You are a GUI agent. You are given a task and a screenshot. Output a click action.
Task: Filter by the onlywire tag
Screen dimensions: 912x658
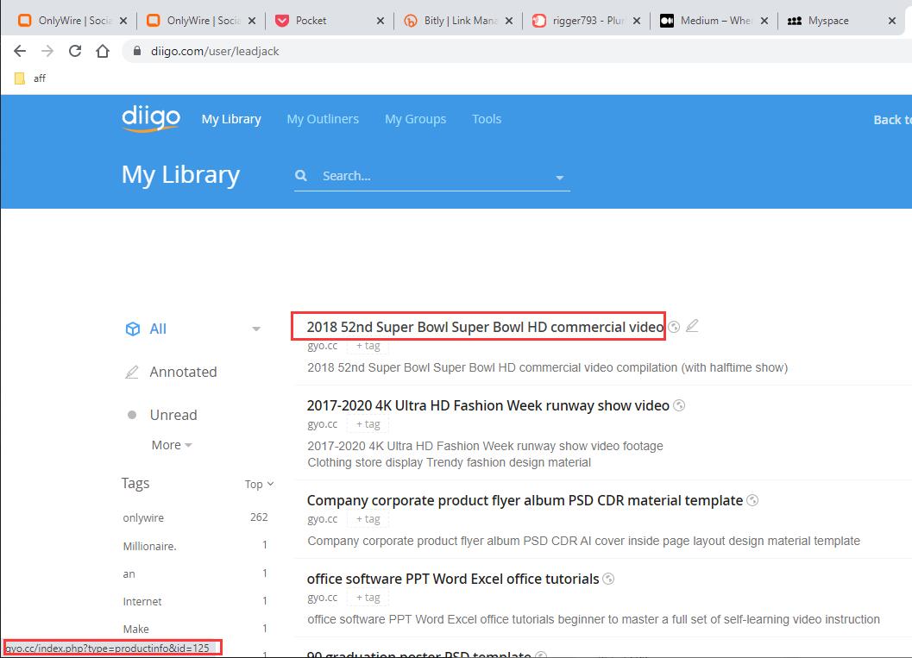point(143,518)
